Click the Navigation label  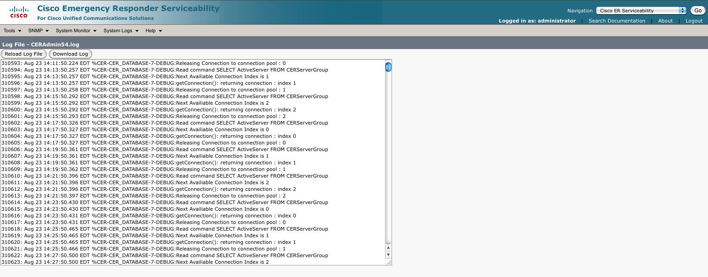pyautogui.click(x=580, y=11)
